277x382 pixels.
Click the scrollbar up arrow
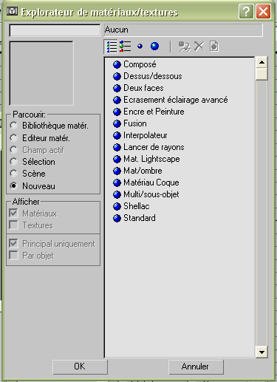(x=261, y=62)
